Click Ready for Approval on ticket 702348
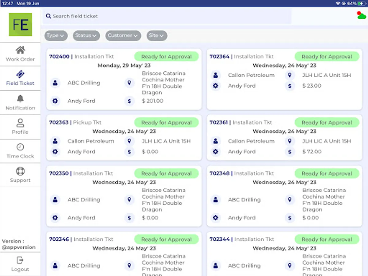Viewport: 368px width, 276px height. [x=327, y=173]
